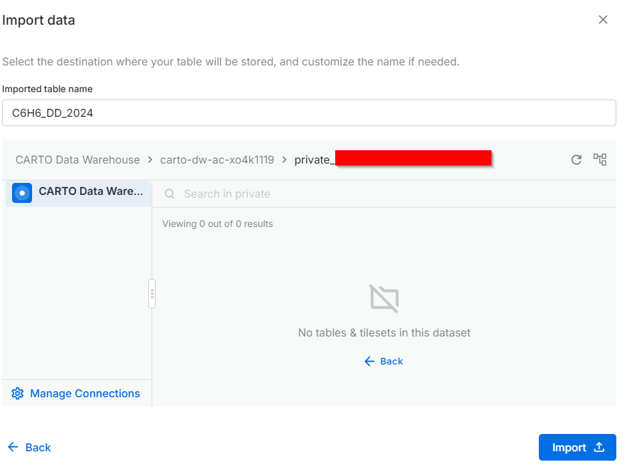Viewport: 625px width, 470px height.
Task: Click Back link below 'No tables & tilesets'
Action: pos(391,361)
